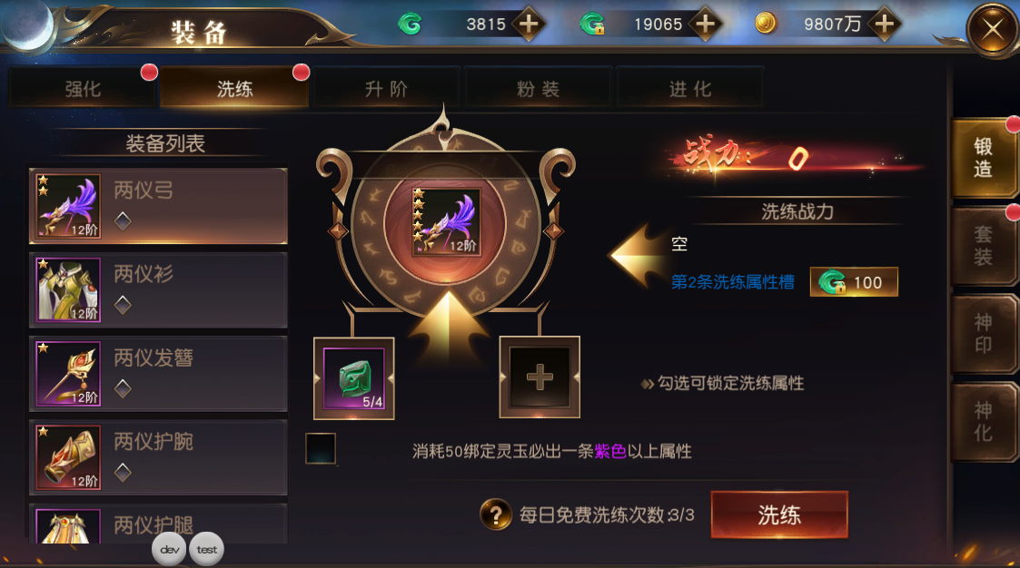Screen dimensions: 1020x568
Task: Open the 粉装 tab
Action: [538, 88]
